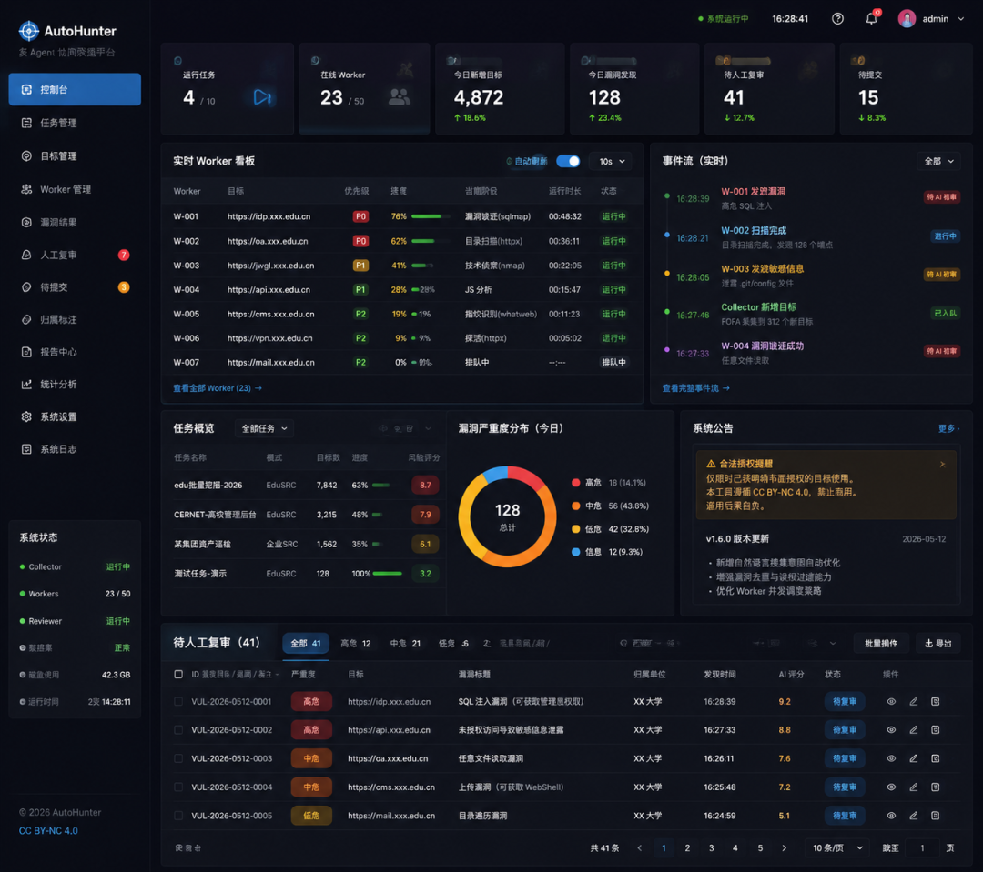Toggle the auto-refresh switch off
The width and height of the screenshot is (983, 872).
point(568,161)
